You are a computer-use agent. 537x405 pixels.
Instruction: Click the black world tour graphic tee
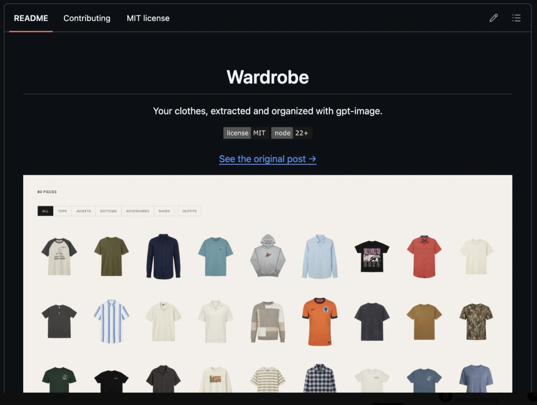click(x=372, y=256)
